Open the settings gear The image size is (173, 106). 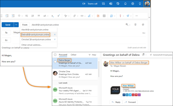point(133,4)
